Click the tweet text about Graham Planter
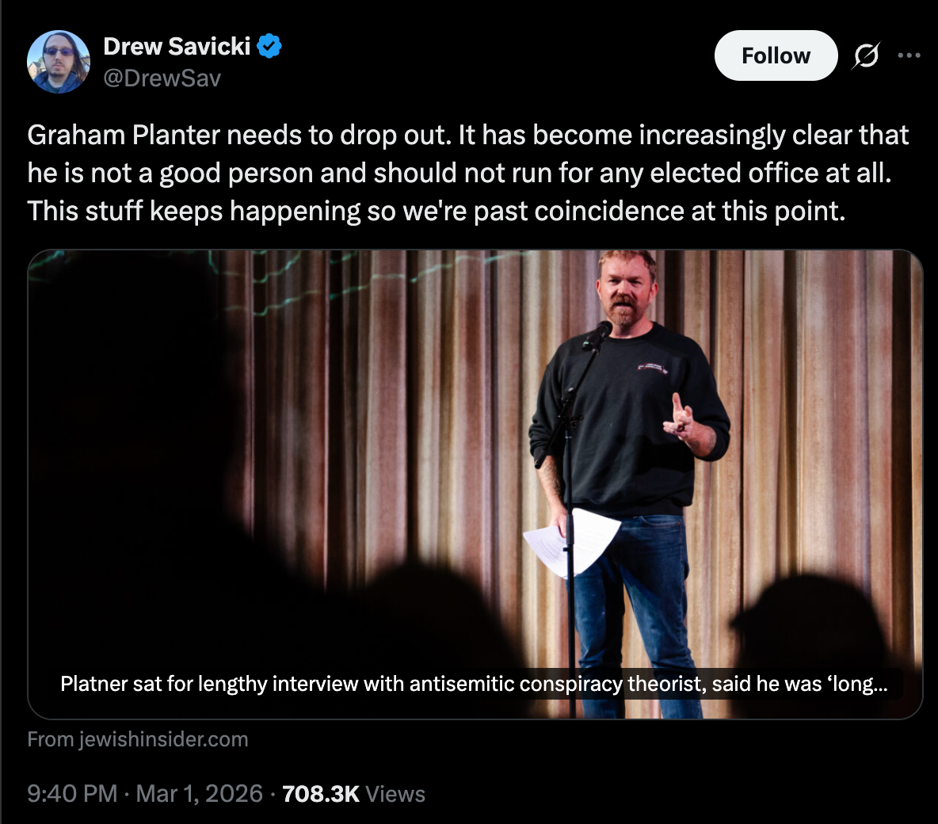 467,173
